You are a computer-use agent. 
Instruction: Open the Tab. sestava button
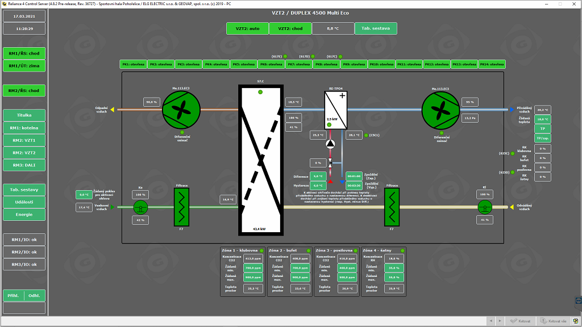coord(376,28)
